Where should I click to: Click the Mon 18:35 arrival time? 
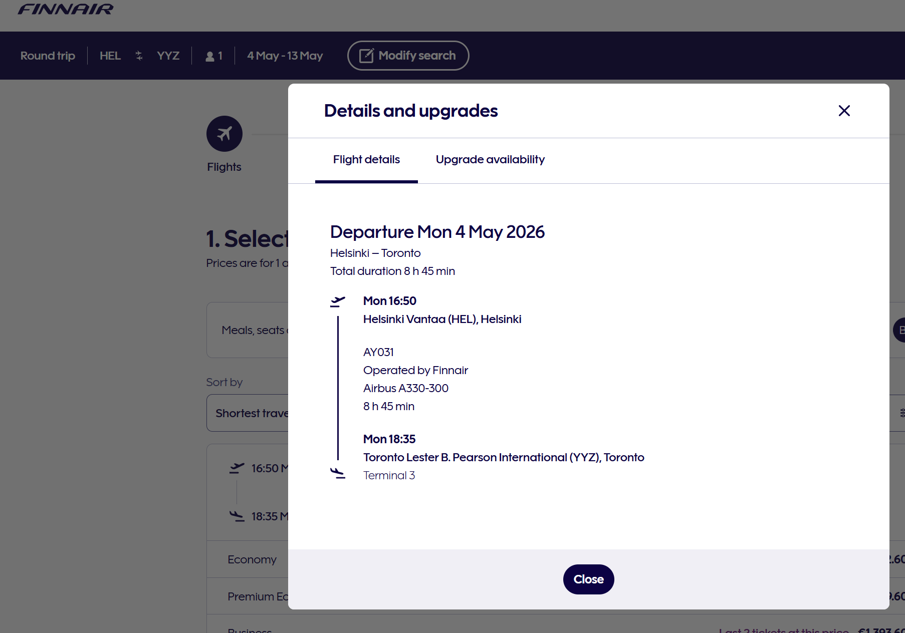tap(389, 439)
